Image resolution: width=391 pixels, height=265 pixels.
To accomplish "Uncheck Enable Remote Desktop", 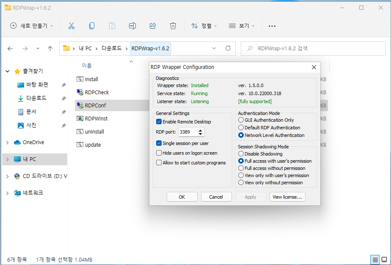I will 159,122.
